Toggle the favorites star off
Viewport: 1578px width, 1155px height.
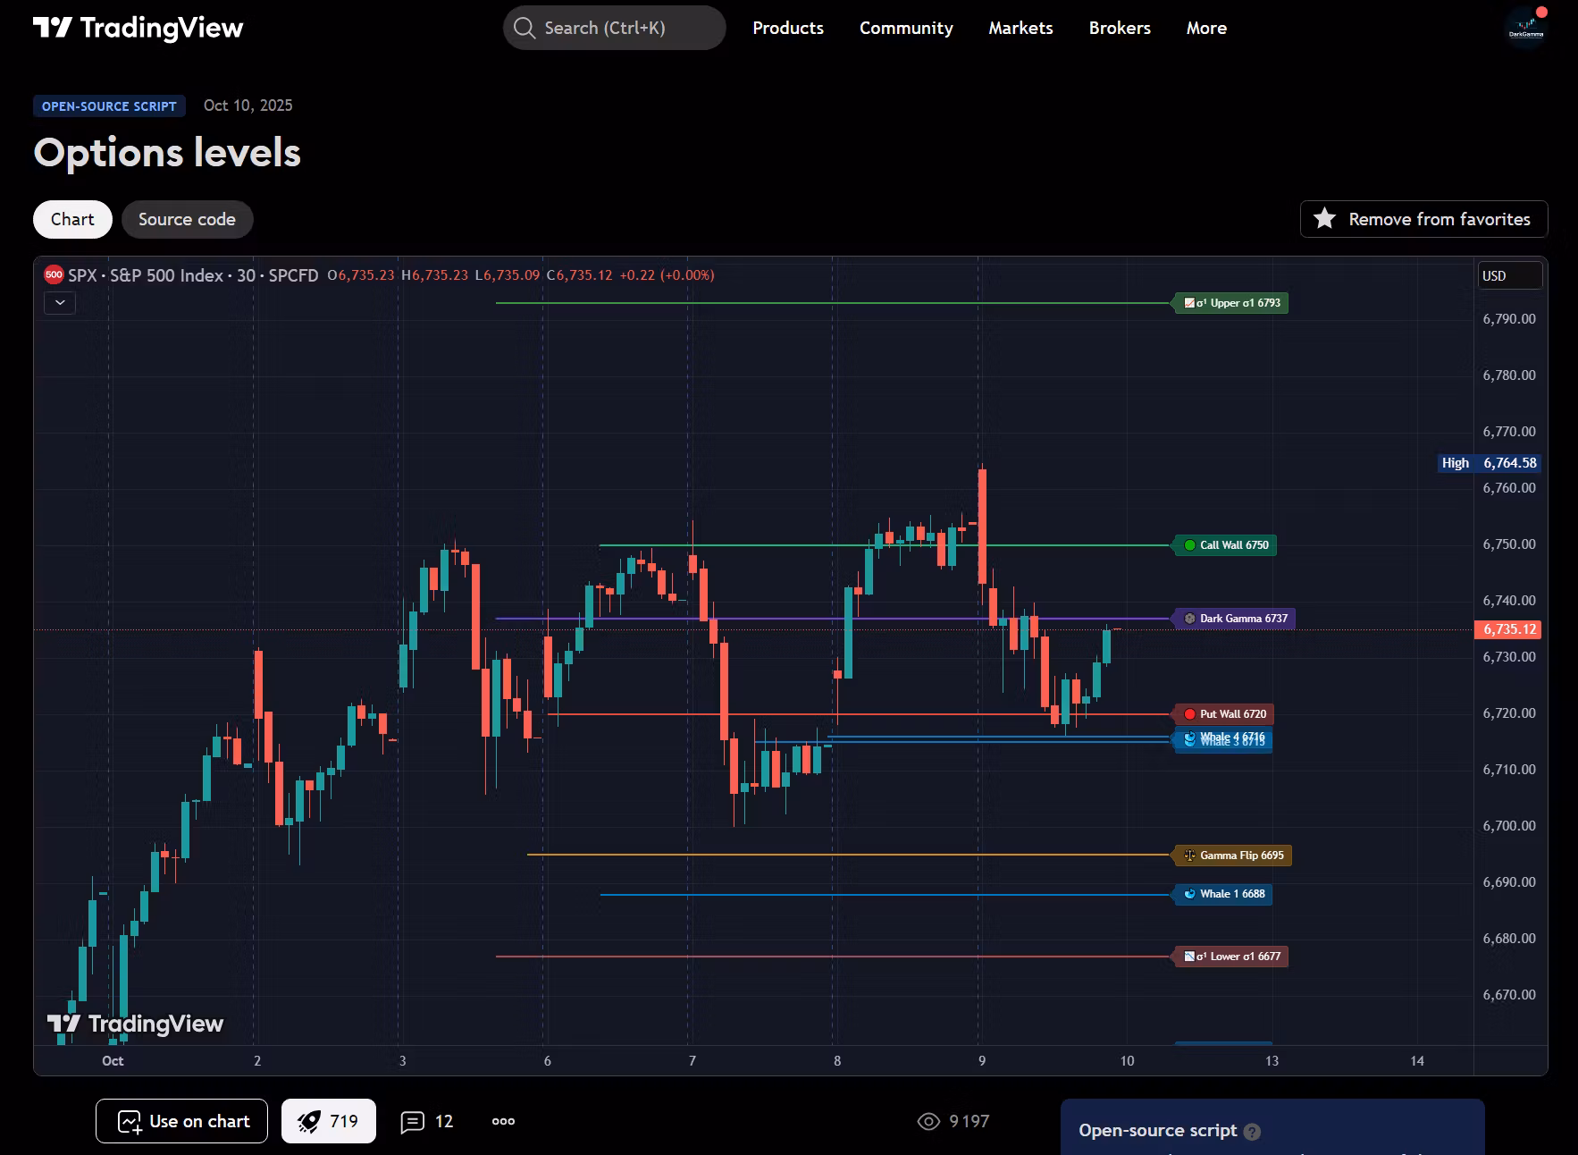(x=1325, y=219)
